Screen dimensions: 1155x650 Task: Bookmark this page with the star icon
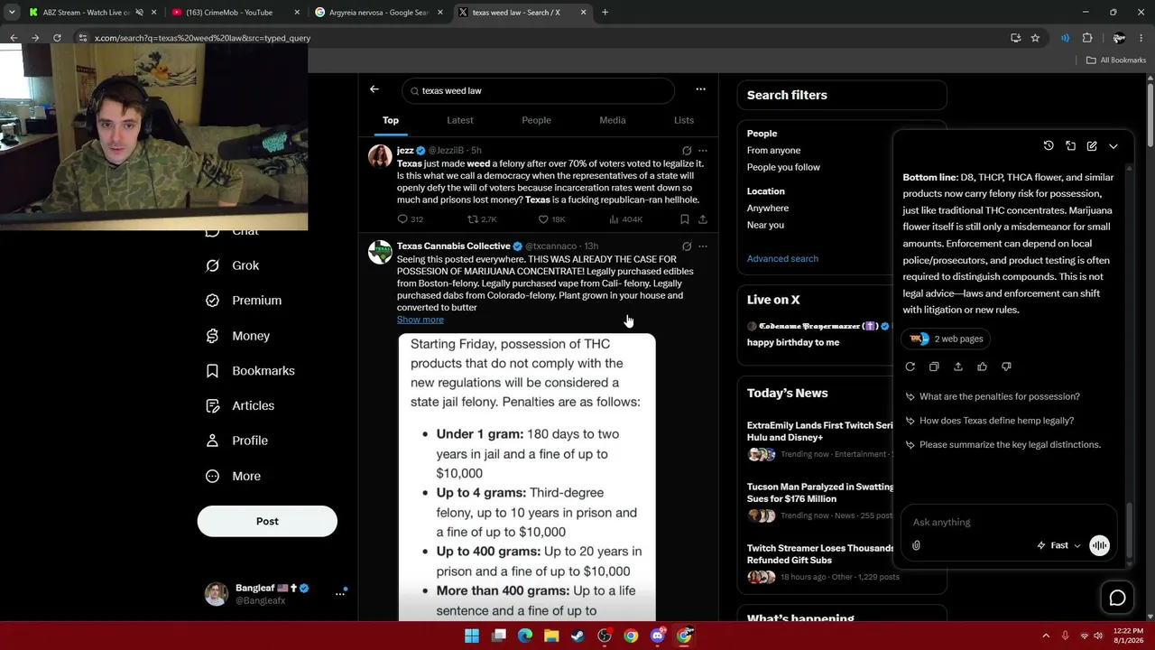tap(1035, 38)
